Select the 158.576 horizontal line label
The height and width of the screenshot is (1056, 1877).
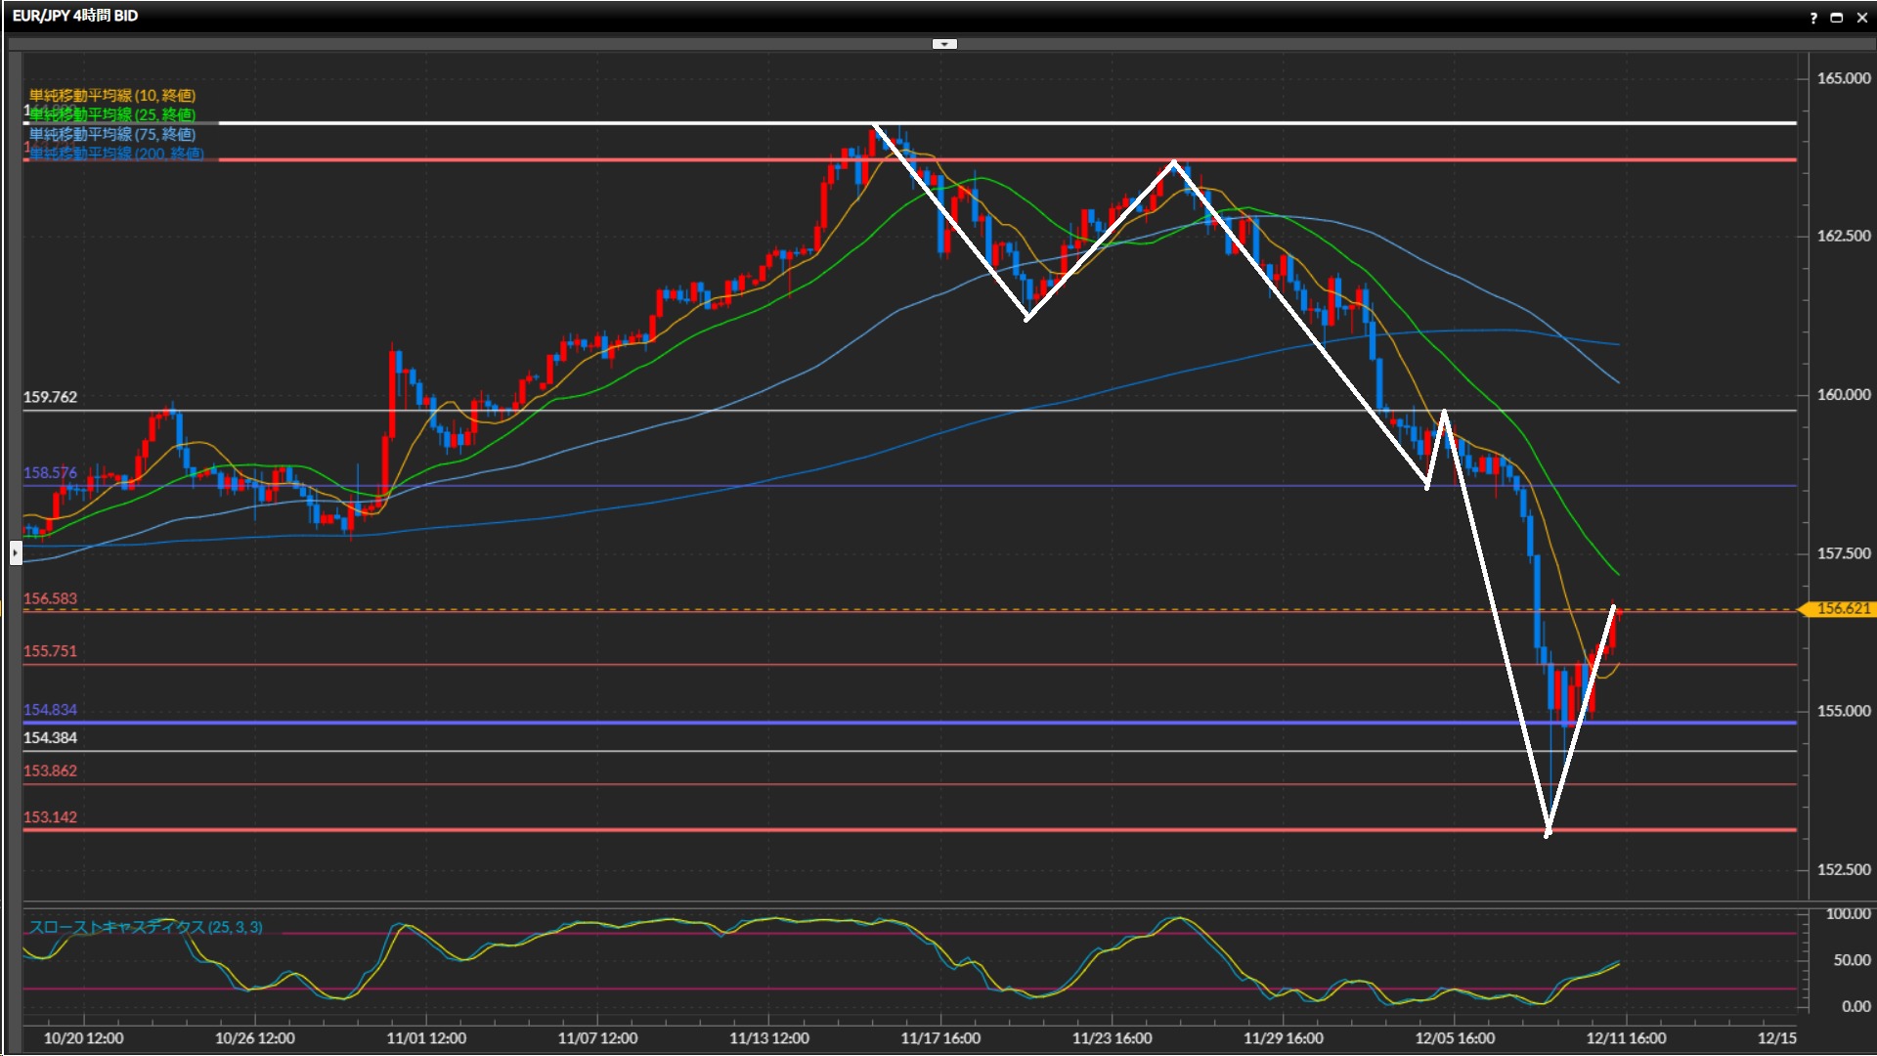[50, 473]
